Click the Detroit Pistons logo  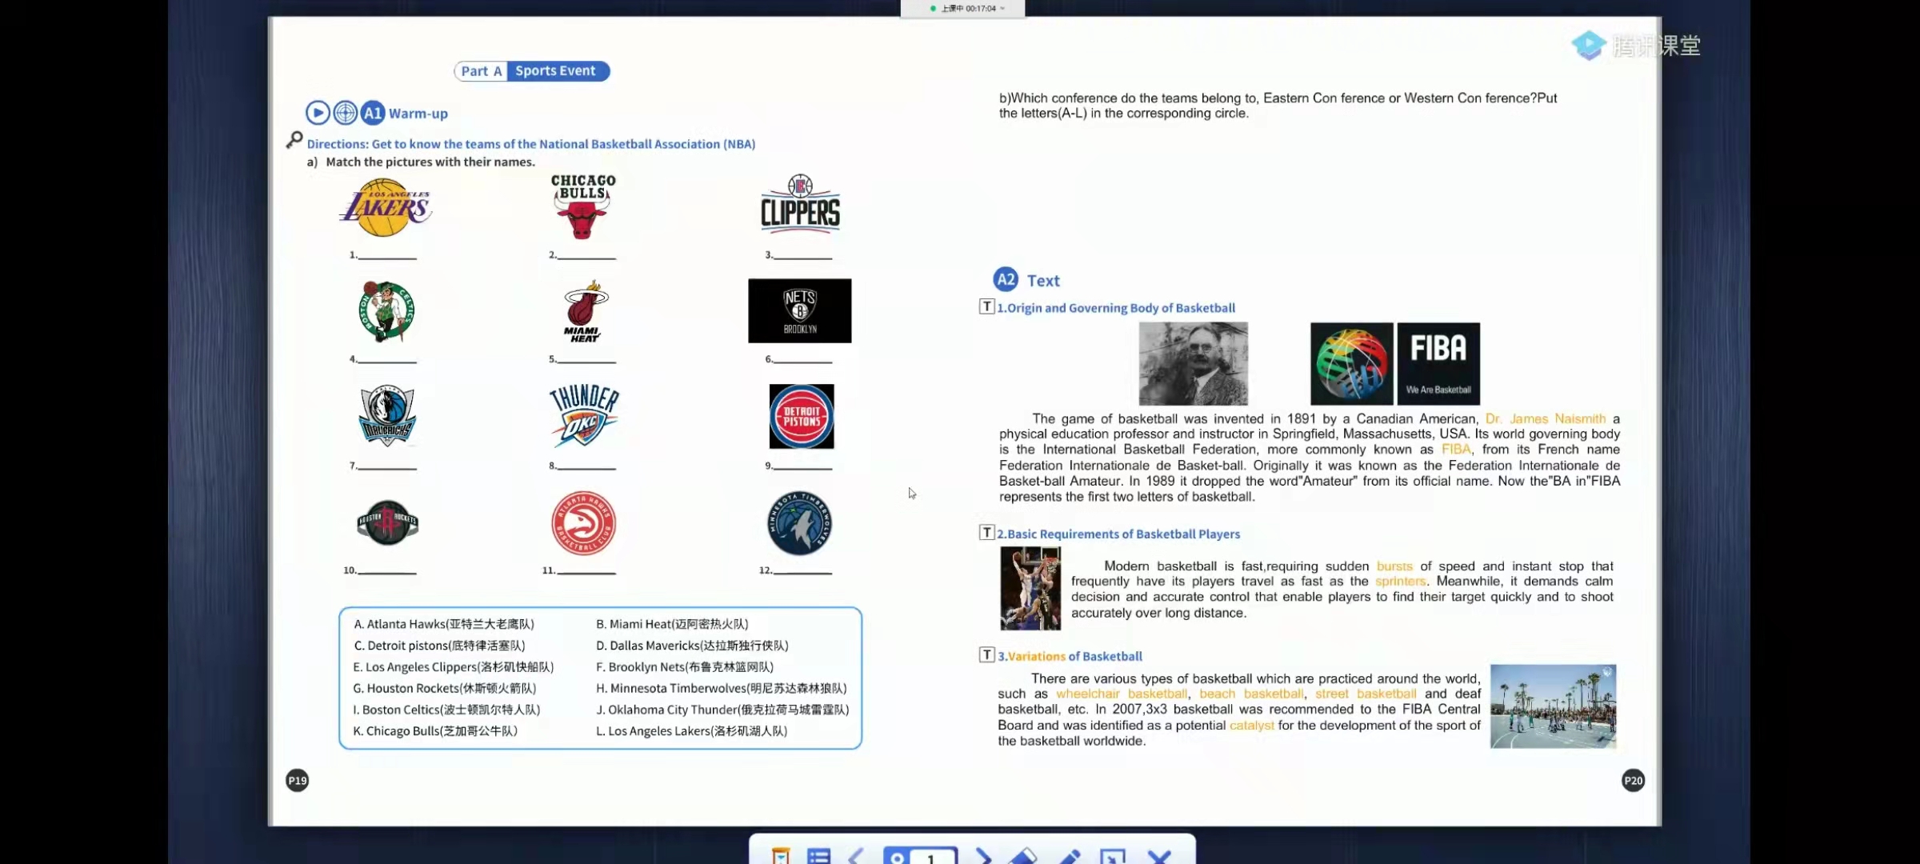(802, 417)
